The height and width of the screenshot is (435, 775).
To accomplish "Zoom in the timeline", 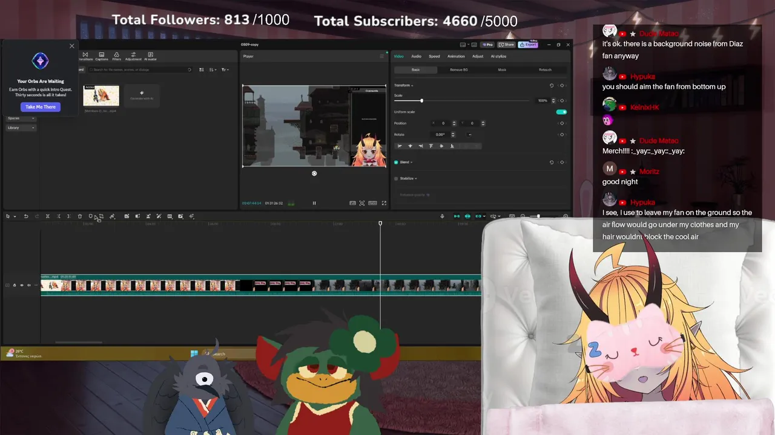I will pos(566,216).
